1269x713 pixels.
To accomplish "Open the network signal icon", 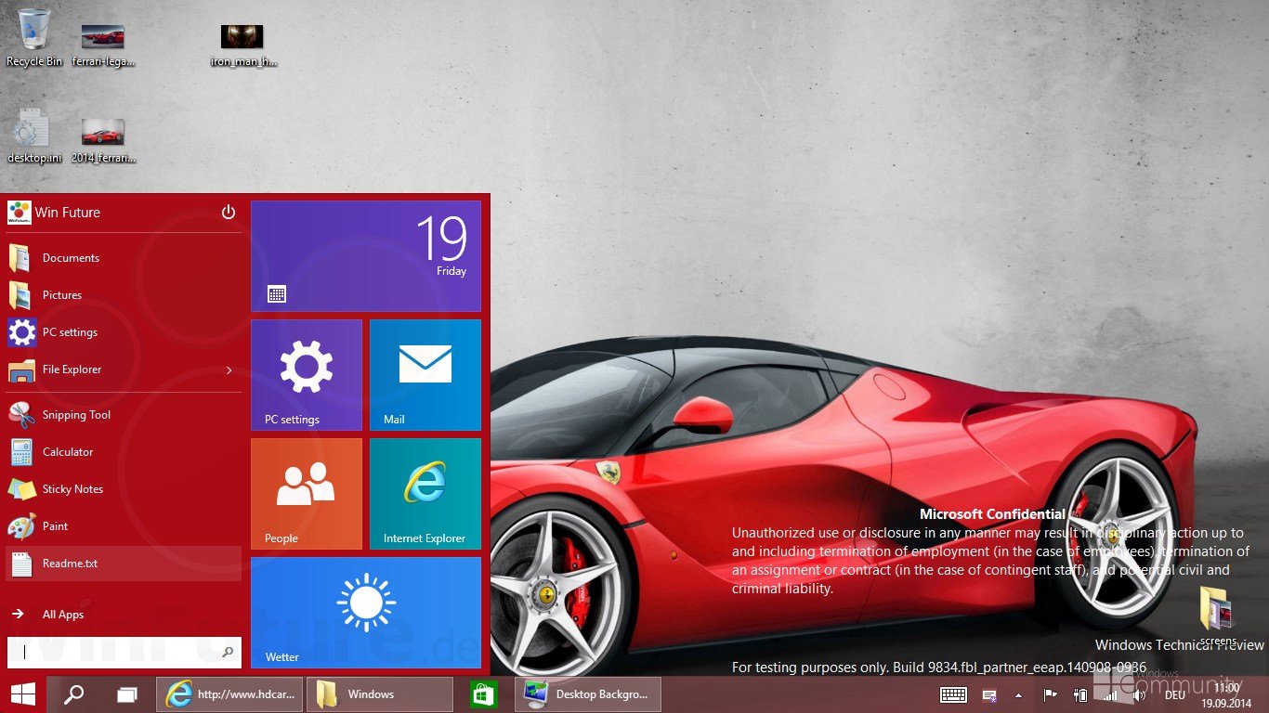I will coord(1109,694).
